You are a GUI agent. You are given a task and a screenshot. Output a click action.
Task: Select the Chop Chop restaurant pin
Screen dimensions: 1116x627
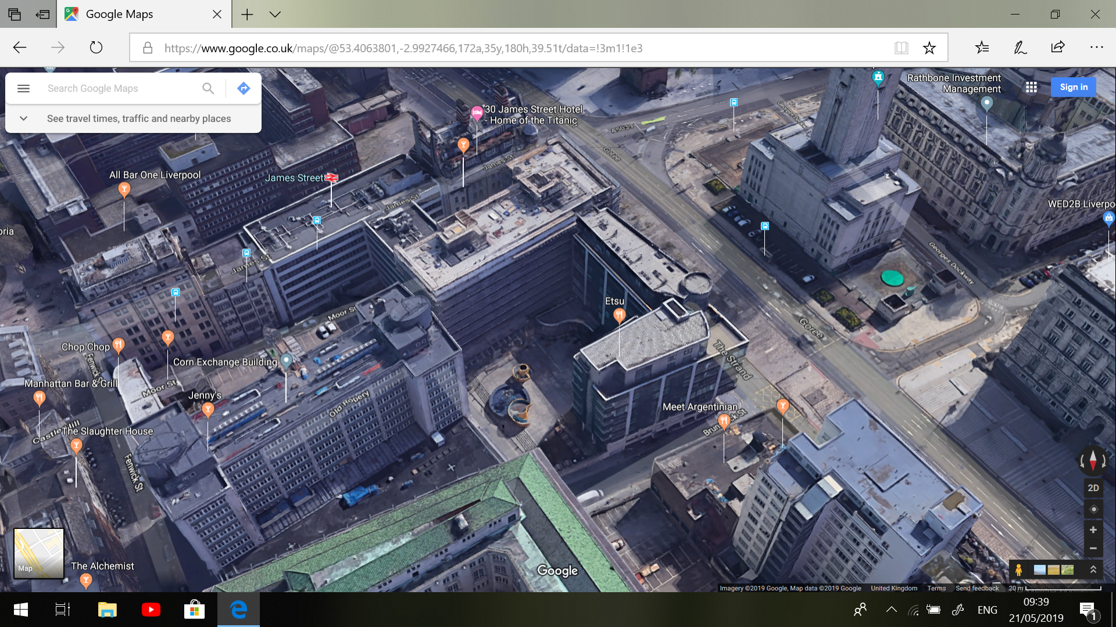[x=118, y=345]
